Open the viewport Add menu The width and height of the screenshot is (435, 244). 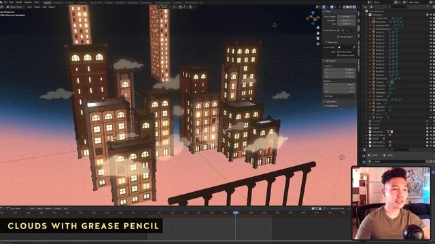click(x=44, y=7)
